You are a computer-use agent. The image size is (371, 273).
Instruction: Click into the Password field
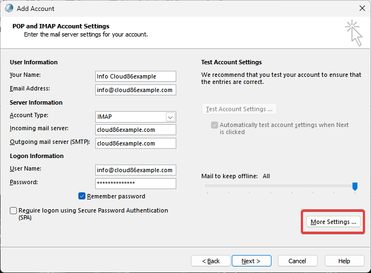pyautogui.click(x=135, y=184)
